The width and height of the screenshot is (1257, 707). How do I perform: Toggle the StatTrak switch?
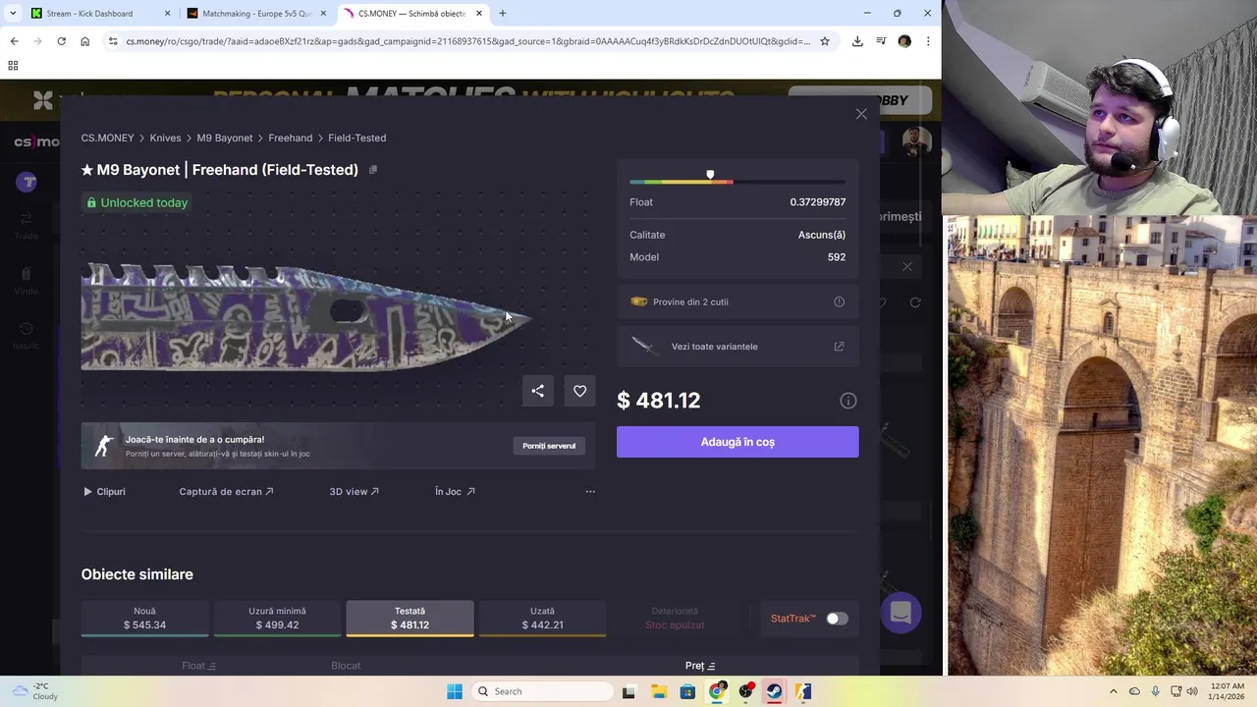837,619
